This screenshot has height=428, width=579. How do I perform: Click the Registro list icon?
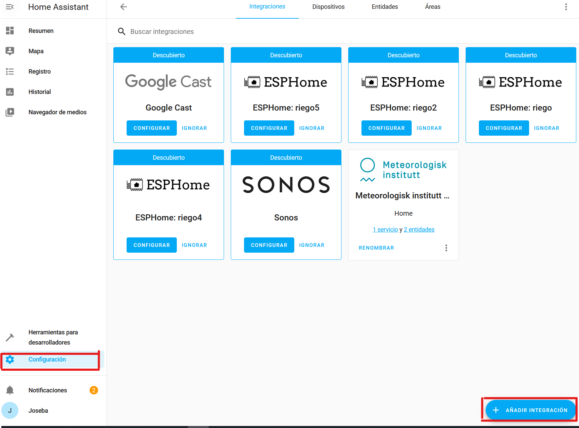point(10,71)
